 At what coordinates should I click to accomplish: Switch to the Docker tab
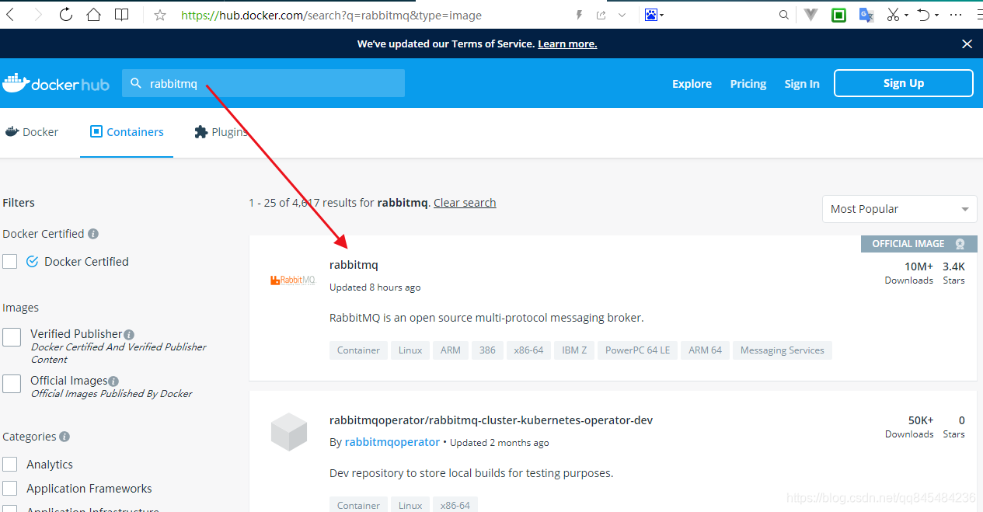(32, 132)
